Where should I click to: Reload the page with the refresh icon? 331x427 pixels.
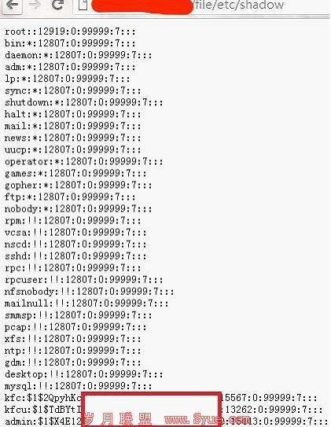tap(57, 5)
